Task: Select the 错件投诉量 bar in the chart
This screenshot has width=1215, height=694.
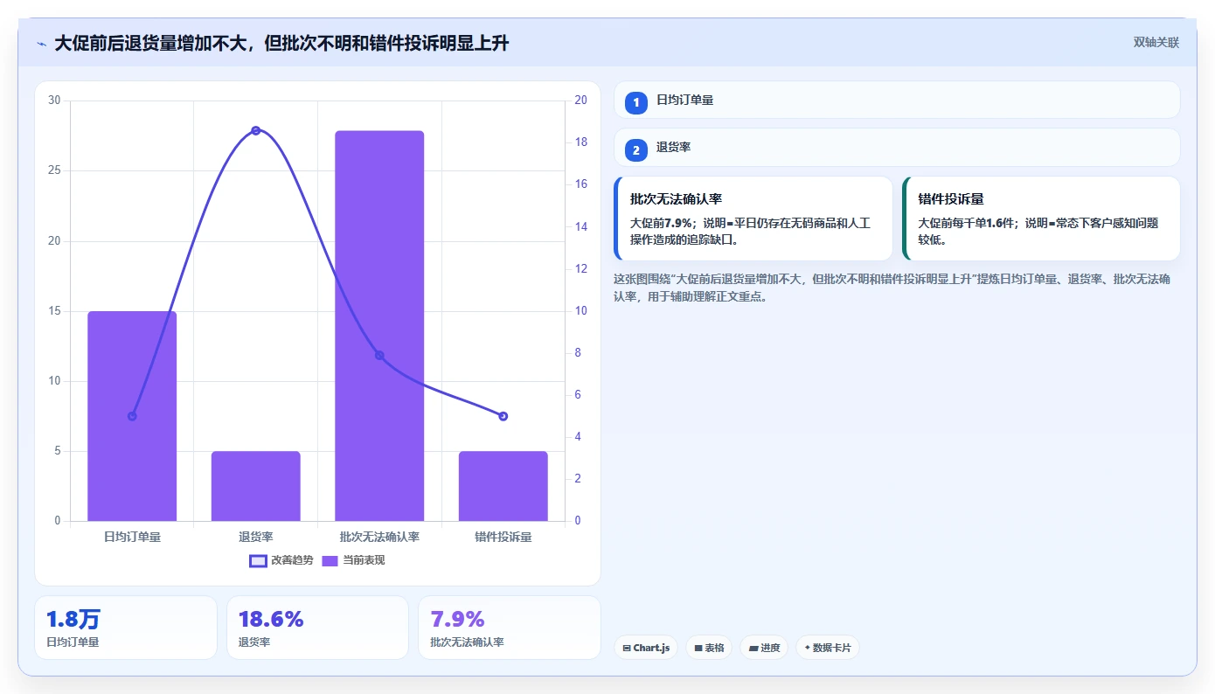Action: click(503, 486)
